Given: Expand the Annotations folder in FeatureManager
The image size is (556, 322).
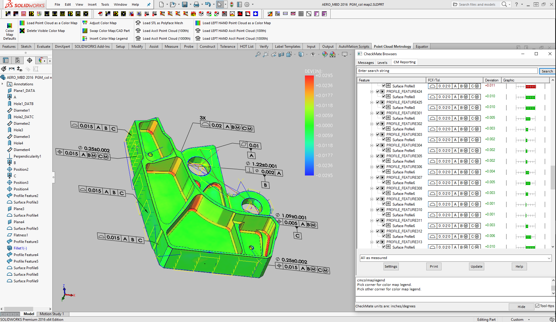Looking at the screenshot, I should click(x=2, y=84).
